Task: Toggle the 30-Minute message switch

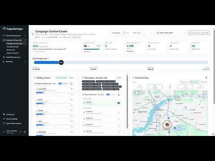Action: click(x=119, y=119)
